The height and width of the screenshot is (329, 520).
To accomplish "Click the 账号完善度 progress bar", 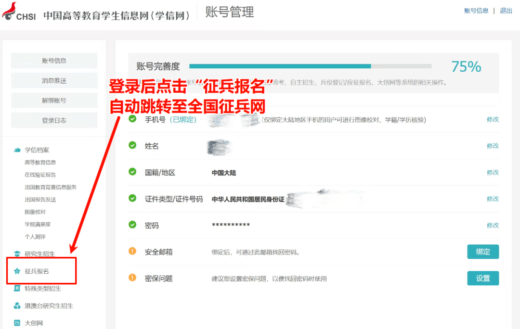I will 311,67.
